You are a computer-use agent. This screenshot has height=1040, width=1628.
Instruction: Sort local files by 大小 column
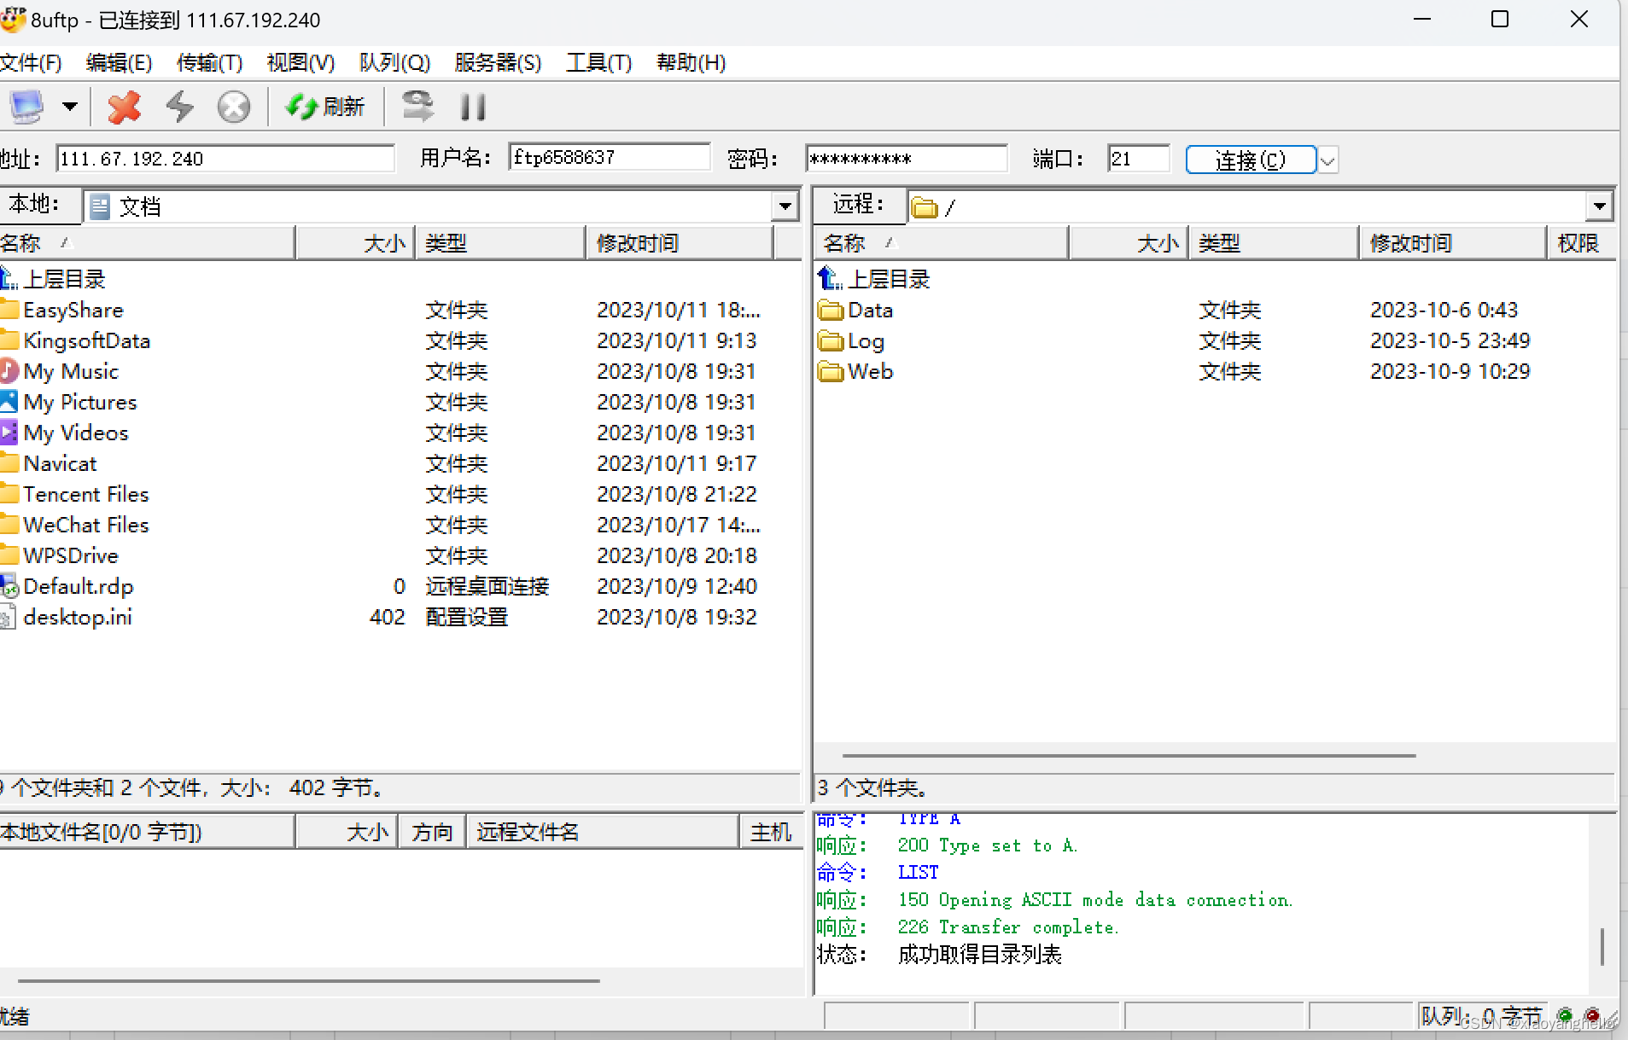click(355, 243)
